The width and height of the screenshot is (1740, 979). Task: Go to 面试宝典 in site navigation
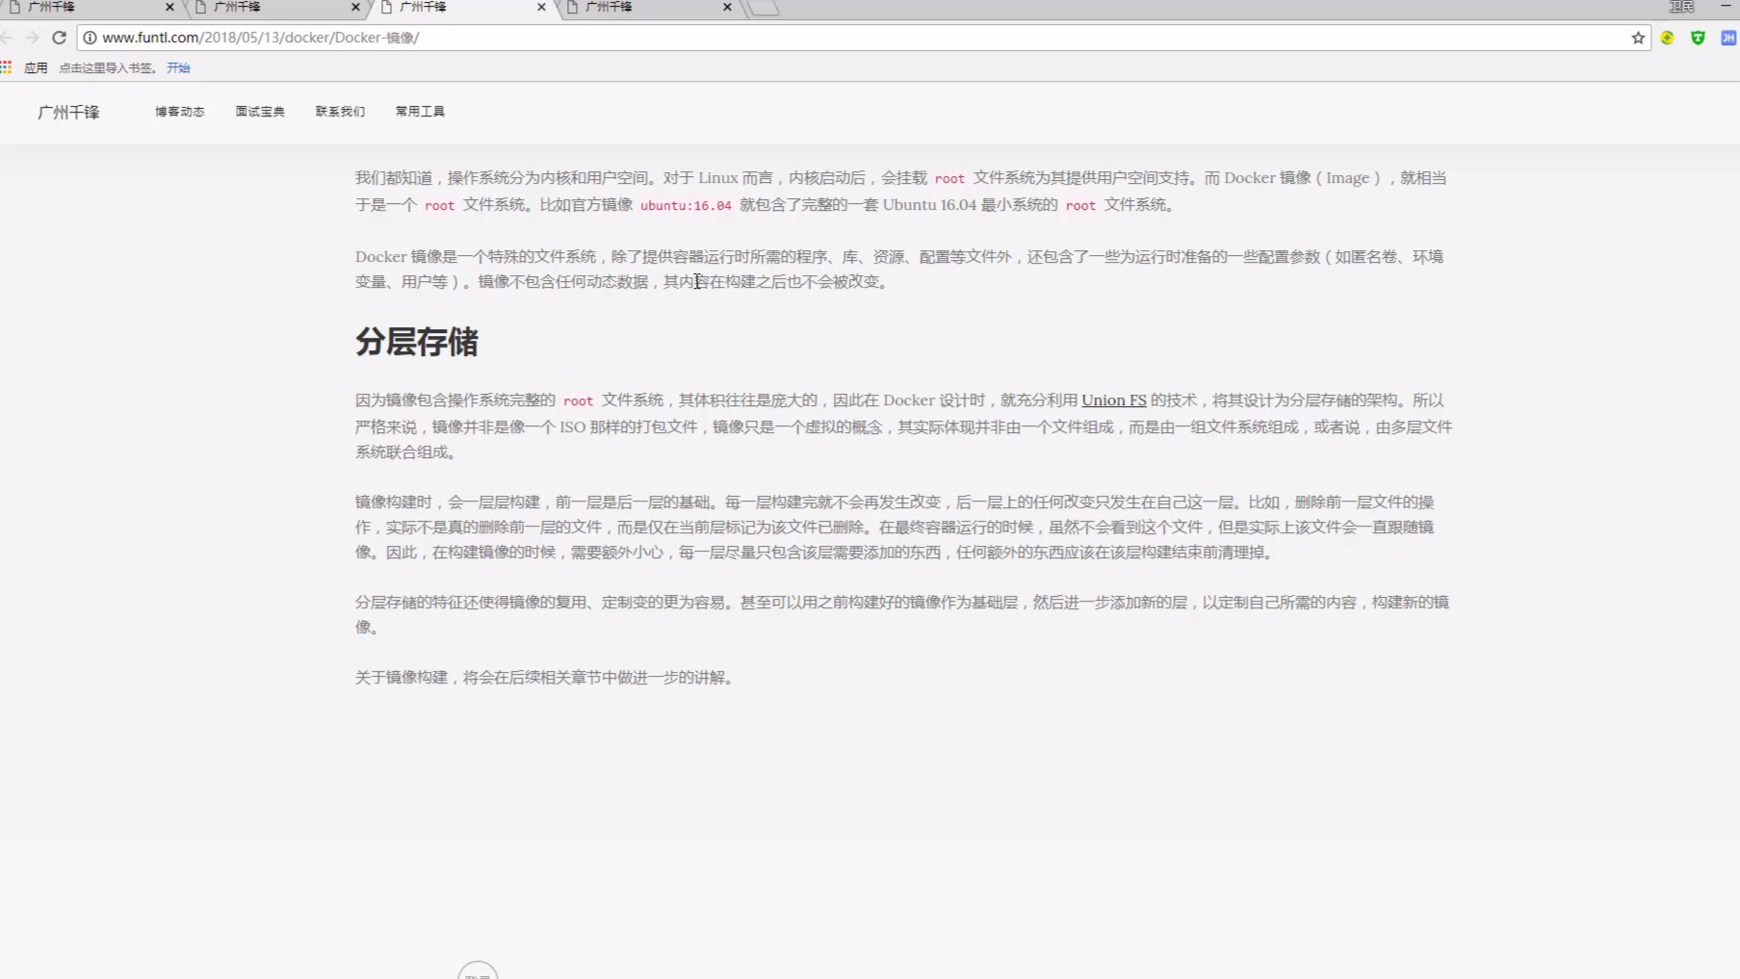[260, 112]
